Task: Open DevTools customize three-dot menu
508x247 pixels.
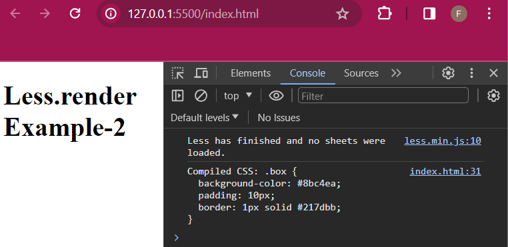Action: [x=472, y=73]
